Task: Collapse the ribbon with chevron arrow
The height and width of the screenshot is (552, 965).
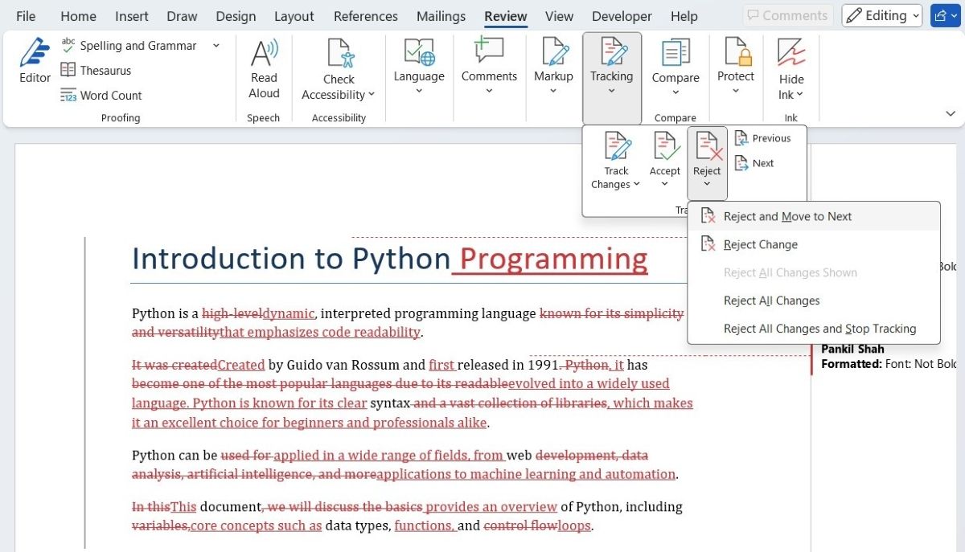Action: 950,114
